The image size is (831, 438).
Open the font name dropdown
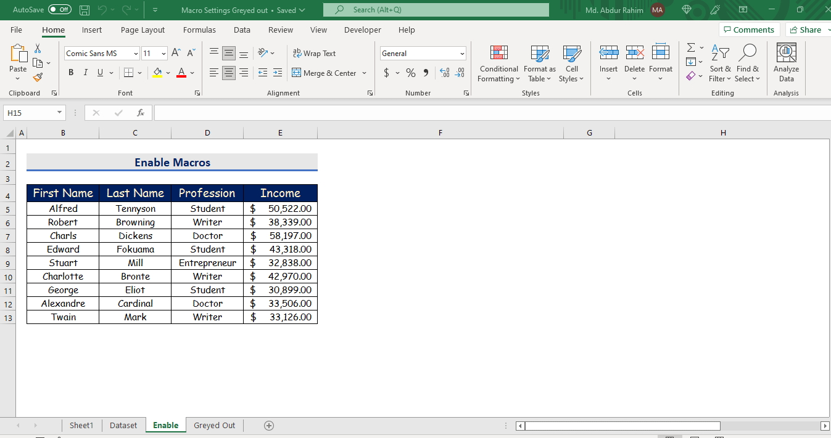[137, 53]
